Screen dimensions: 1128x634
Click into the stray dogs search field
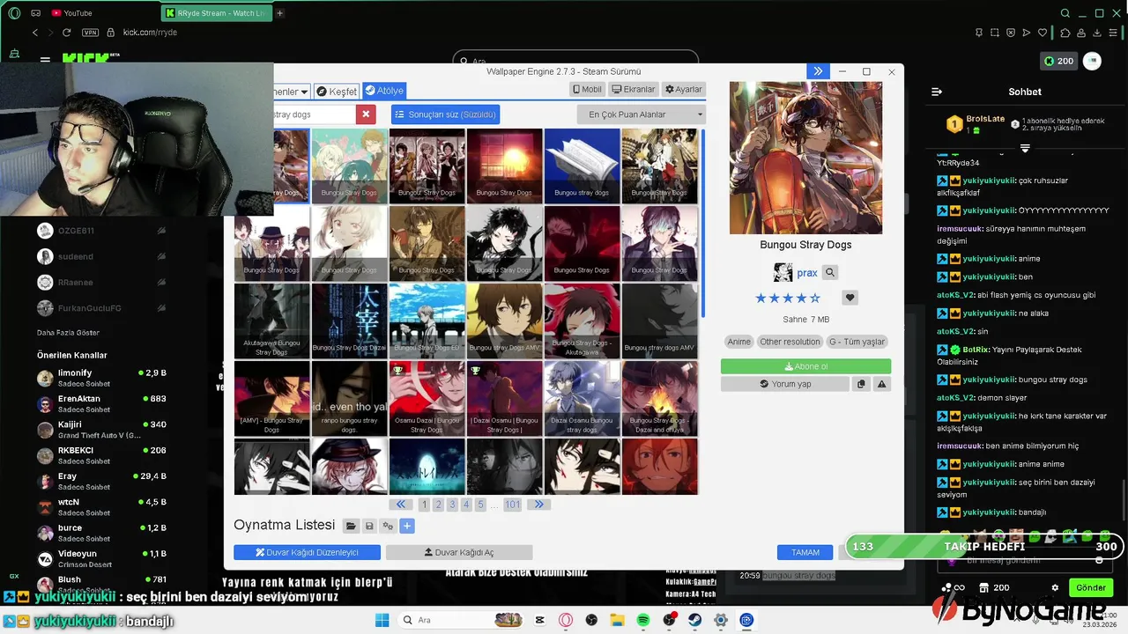[313, 114]
